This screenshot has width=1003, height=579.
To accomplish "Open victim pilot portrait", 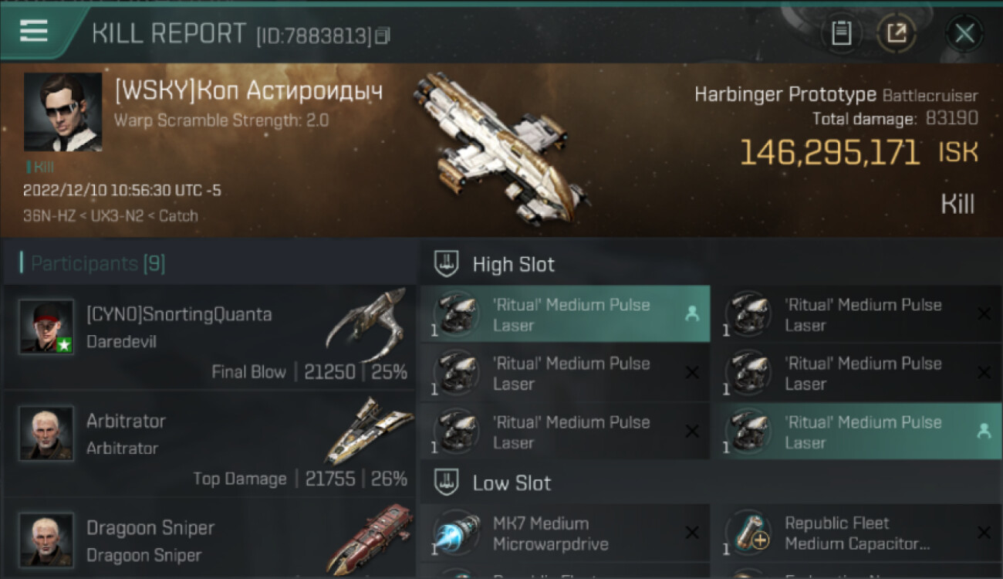I will click(x=62, y=112).
